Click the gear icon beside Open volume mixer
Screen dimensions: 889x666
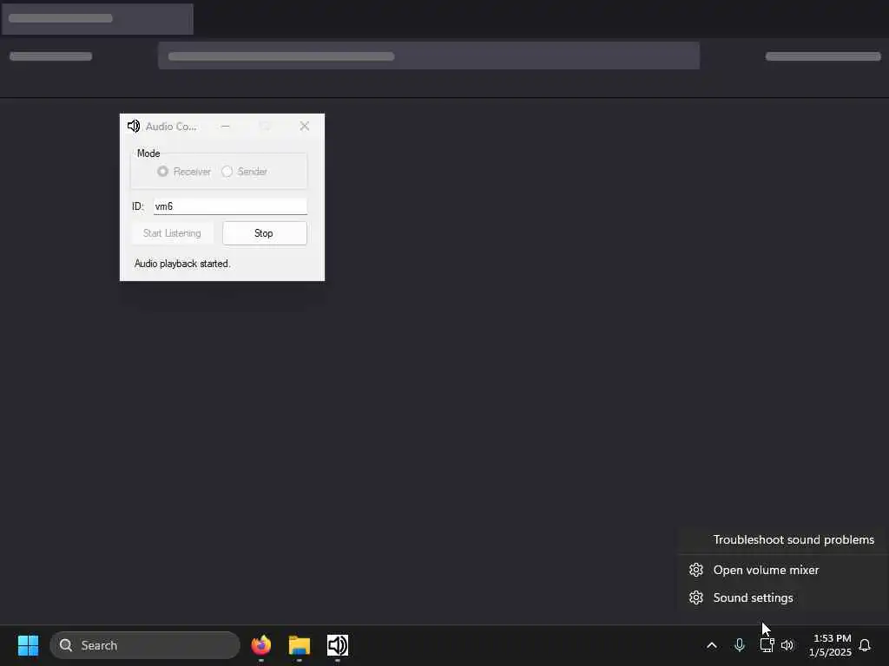point(696,570)
